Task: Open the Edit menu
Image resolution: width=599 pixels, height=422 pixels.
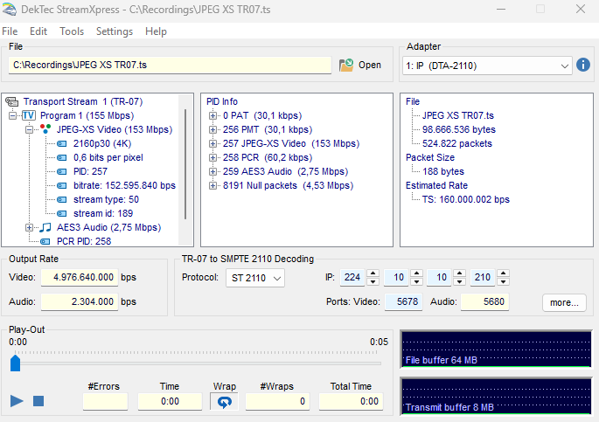Action: point(38,31)
